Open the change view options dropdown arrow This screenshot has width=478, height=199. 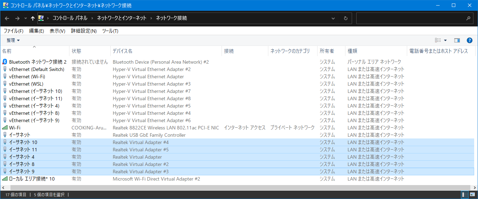click(445, 40)
